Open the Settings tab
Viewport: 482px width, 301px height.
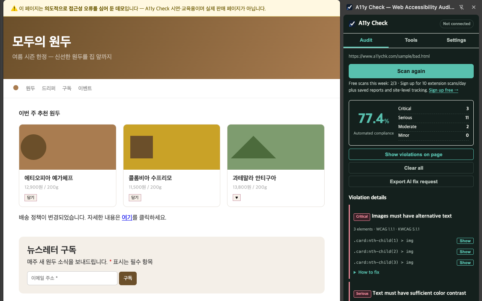(456, 40)
